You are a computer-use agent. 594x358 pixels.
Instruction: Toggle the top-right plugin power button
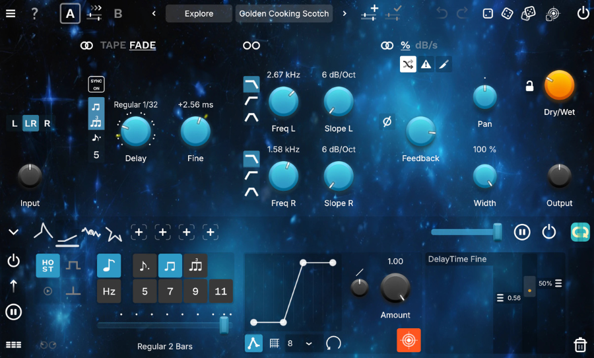point(582,13)
